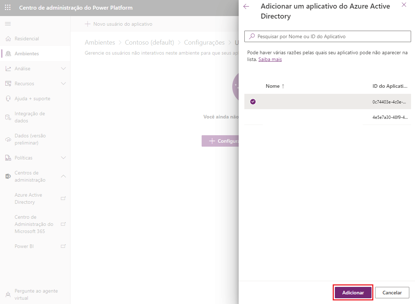Click the Dados (versão preliminar) cloud icon
This screenshot has height=304, width=415.
tap(8, 140)
